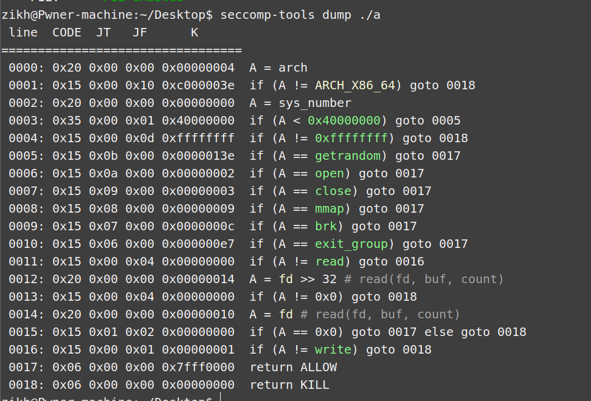591x401 pixels.
Task: Click the green mmap syscall name
Action: tap(330, 208)
